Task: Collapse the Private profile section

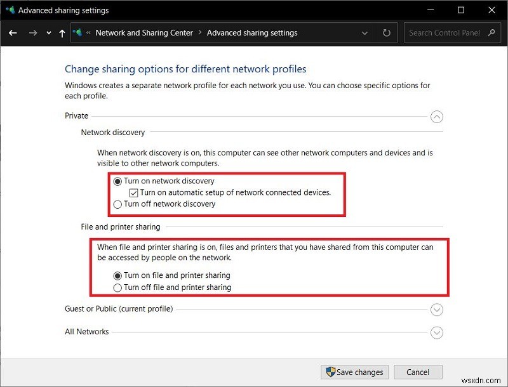Action: (437, 117)
